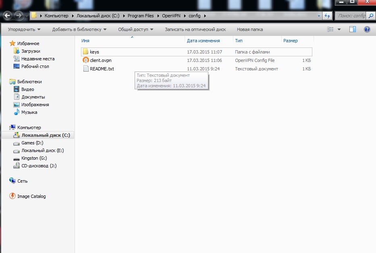Open the recent pages dropdown arrow
Viewport: 376px width, 253px height.
click(27, 16)
